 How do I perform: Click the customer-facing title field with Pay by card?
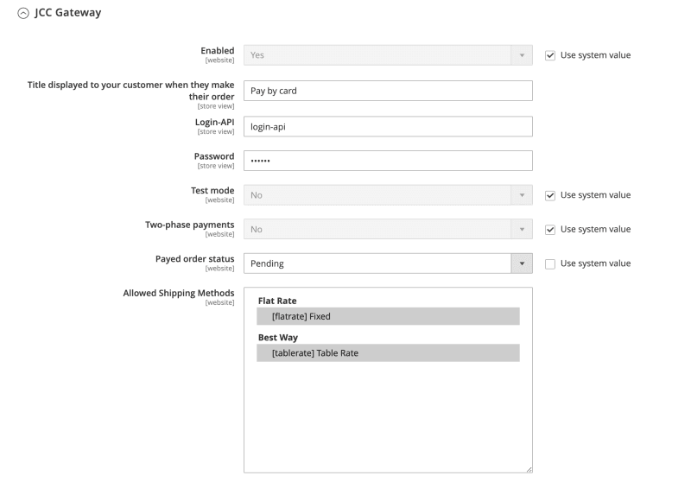click(x=387, y=91)
